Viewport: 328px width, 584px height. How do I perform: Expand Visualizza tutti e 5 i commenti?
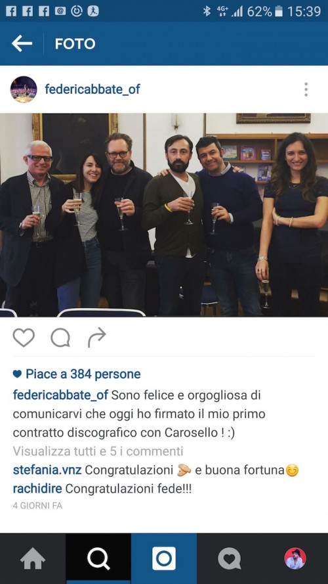coord(98,451)
